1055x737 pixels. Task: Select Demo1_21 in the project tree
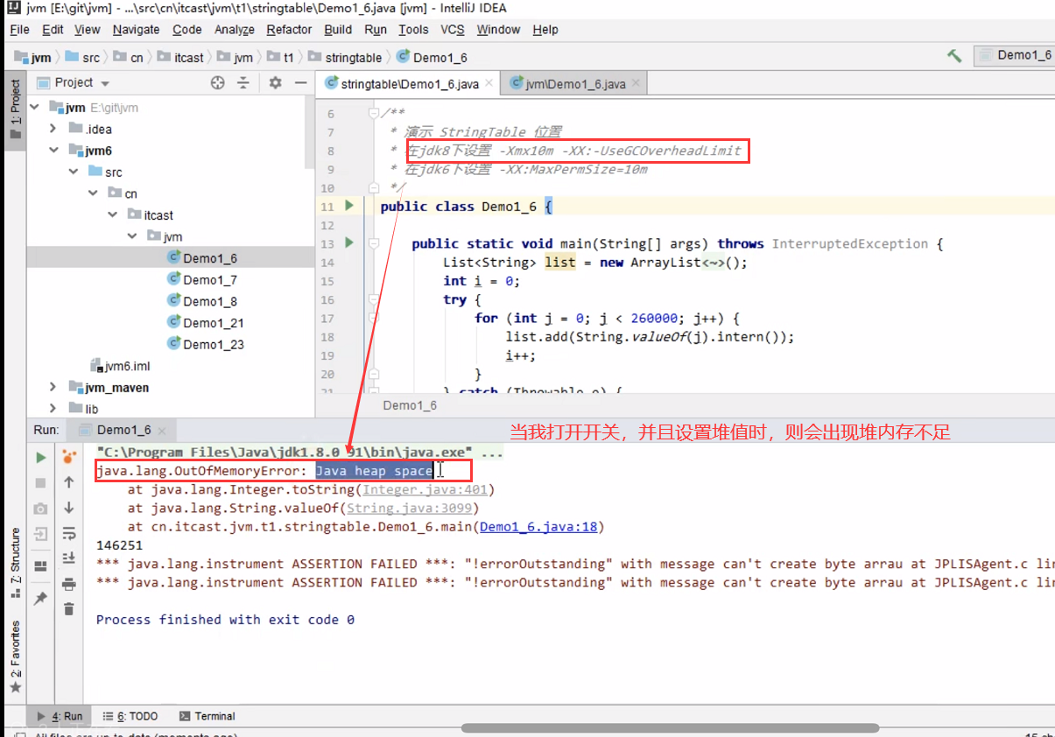[214, 323]
